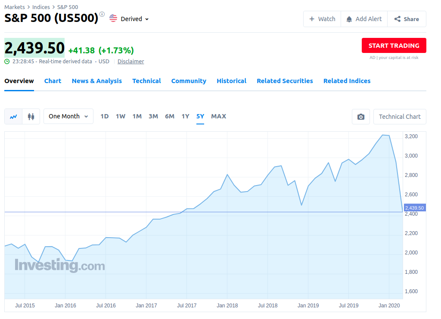Screen dimensions: 441x319
Task: Share this S&P 500 page
Action: (407, 19)
